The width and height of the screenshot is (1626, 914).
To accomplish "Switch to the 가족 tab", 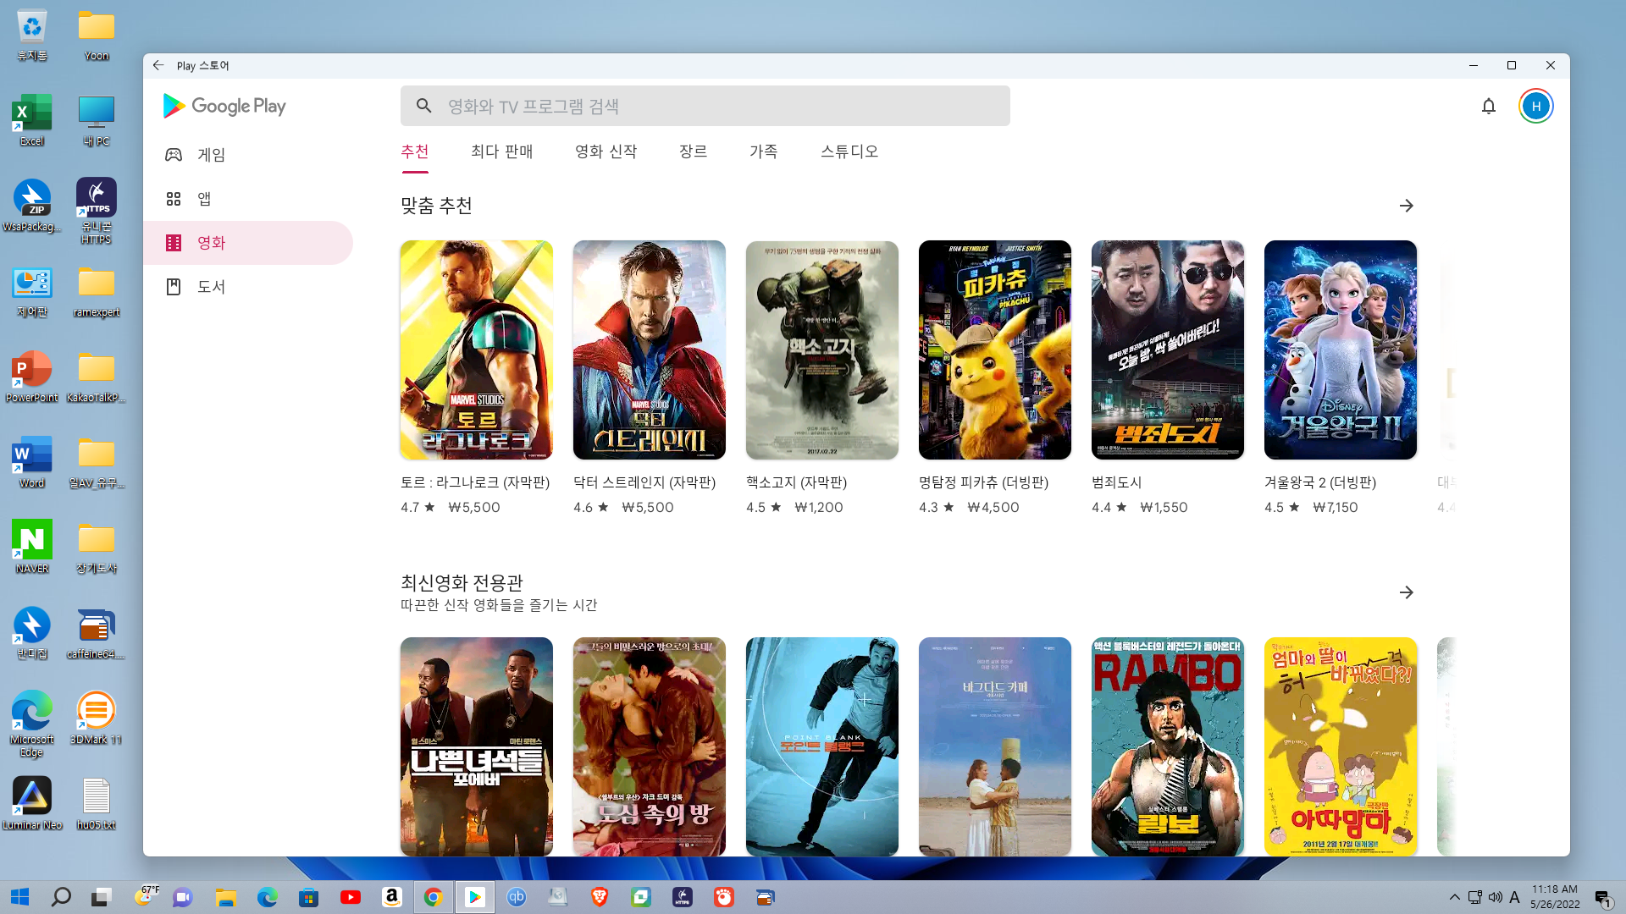I will point(763,151).
